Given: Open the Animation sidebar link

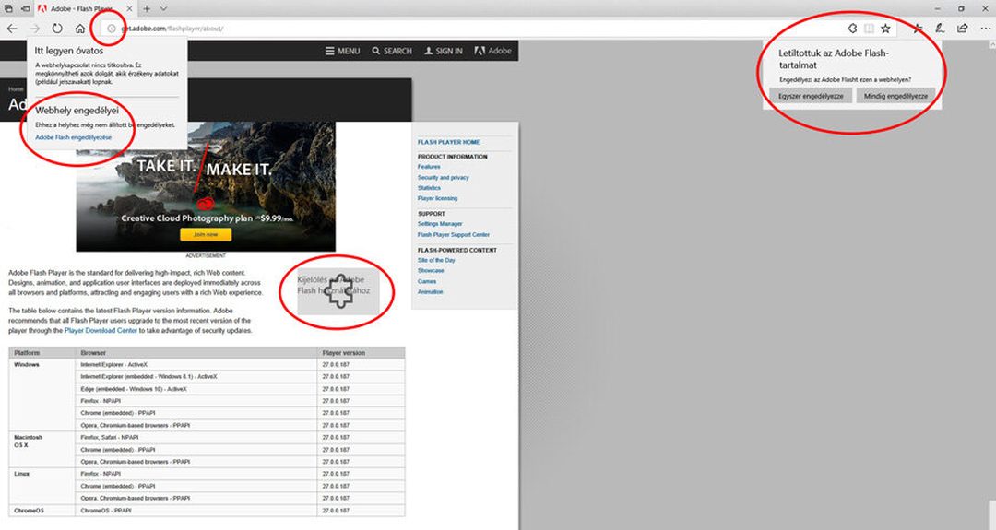Looking at the screenshot, I should (x=430, y=292).
